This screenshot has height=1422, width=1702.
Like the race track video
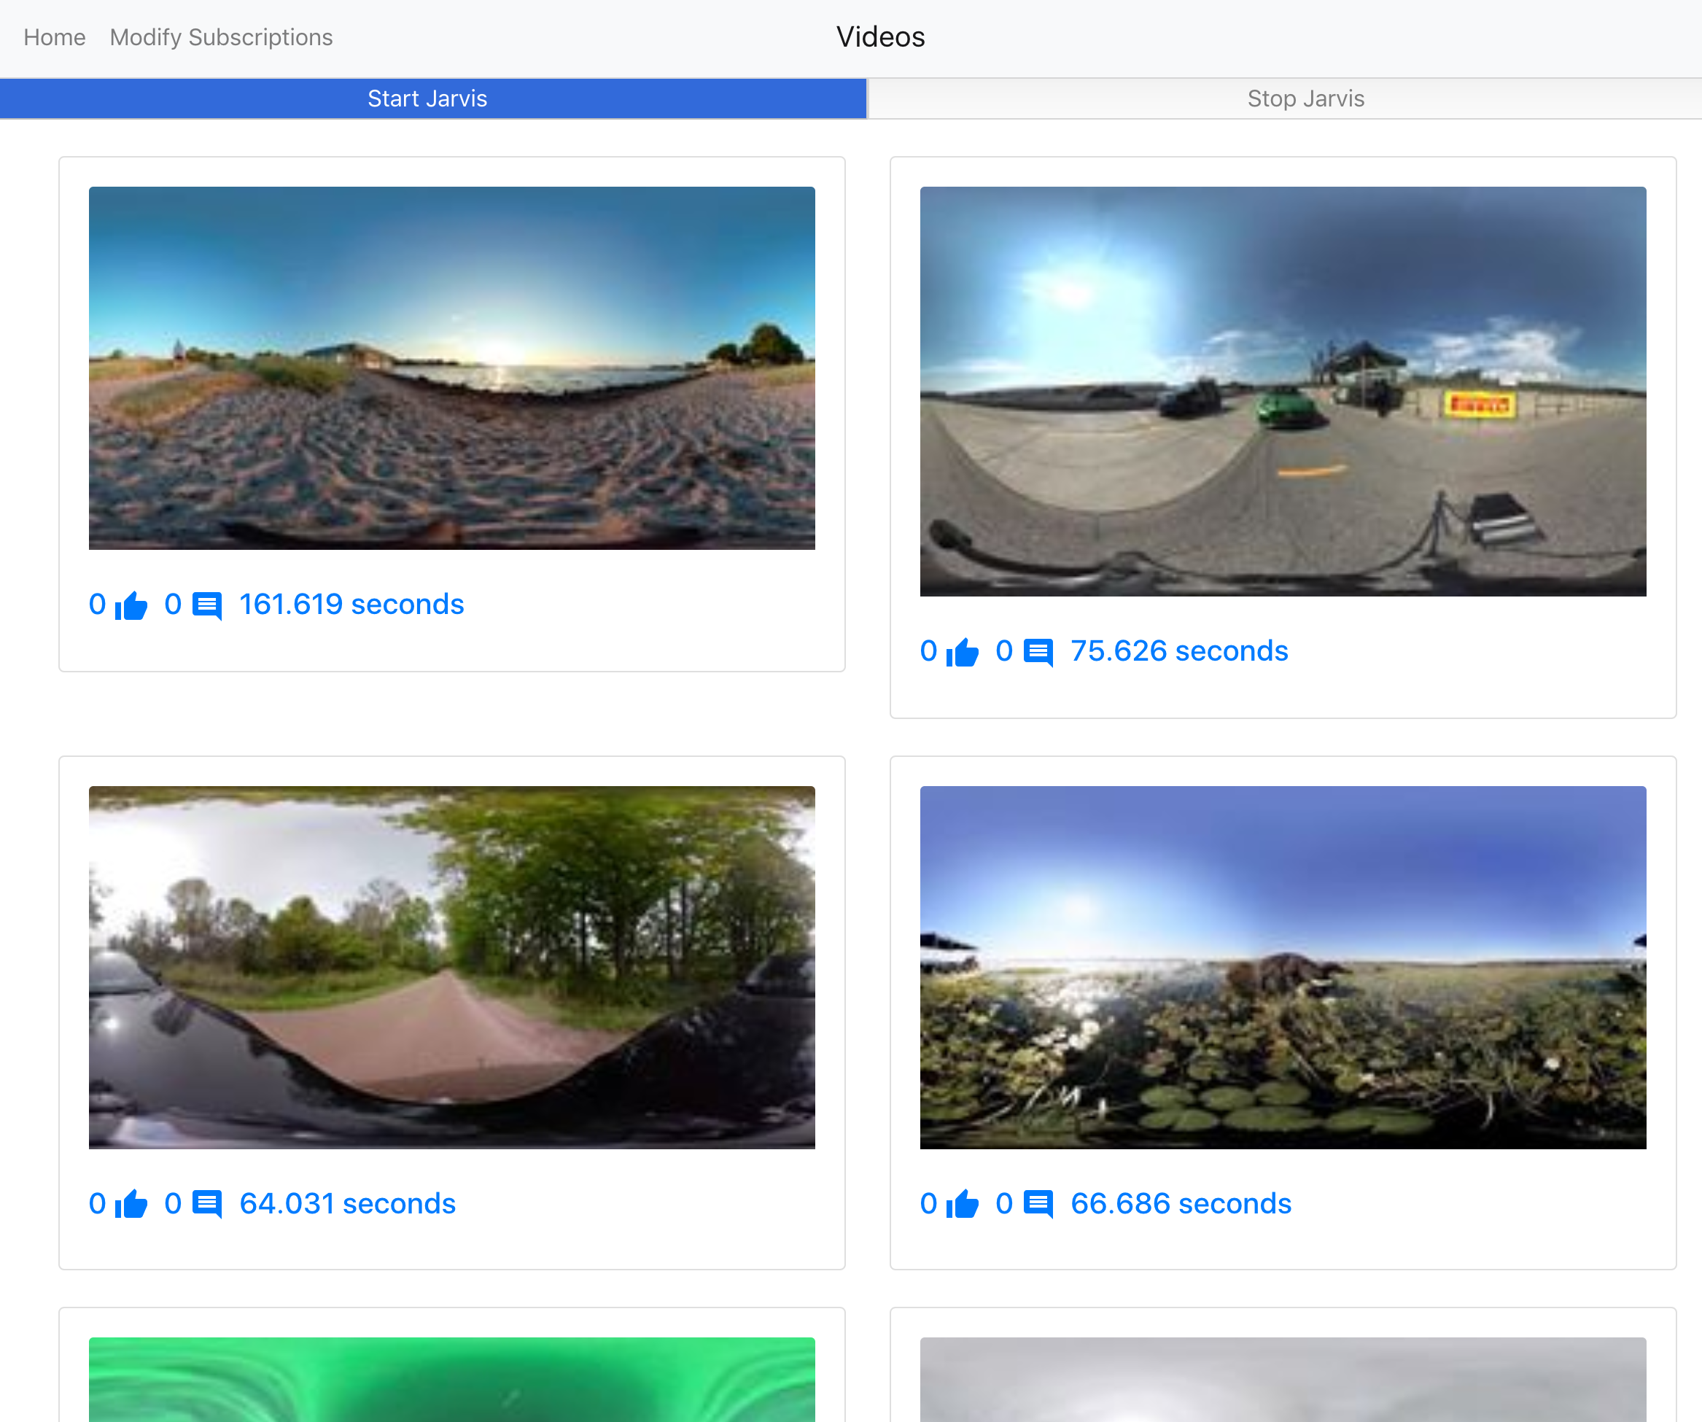click(x=962, y=653)
